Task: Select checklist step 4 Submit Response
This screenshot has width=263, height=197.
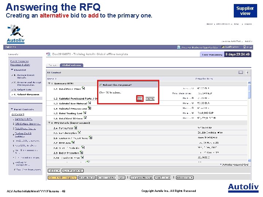Action: click(x=25, y=94)
